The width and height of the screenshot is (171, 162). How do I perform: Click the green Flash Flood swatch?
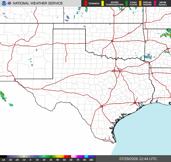pyautogui.click(x=127, y=3)
